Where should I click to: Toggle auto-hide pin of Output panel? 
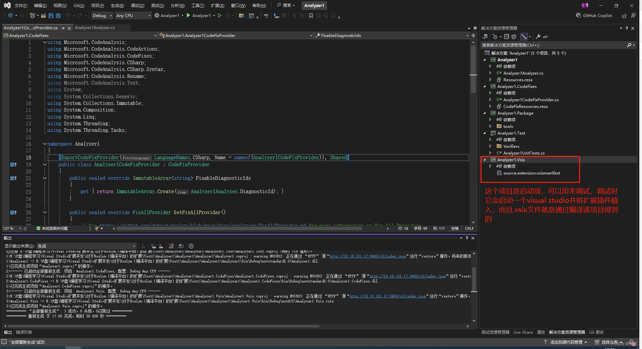coord(467,238)
